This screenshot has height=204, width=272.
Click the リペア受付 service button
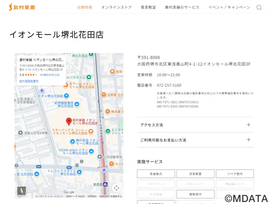235,174
